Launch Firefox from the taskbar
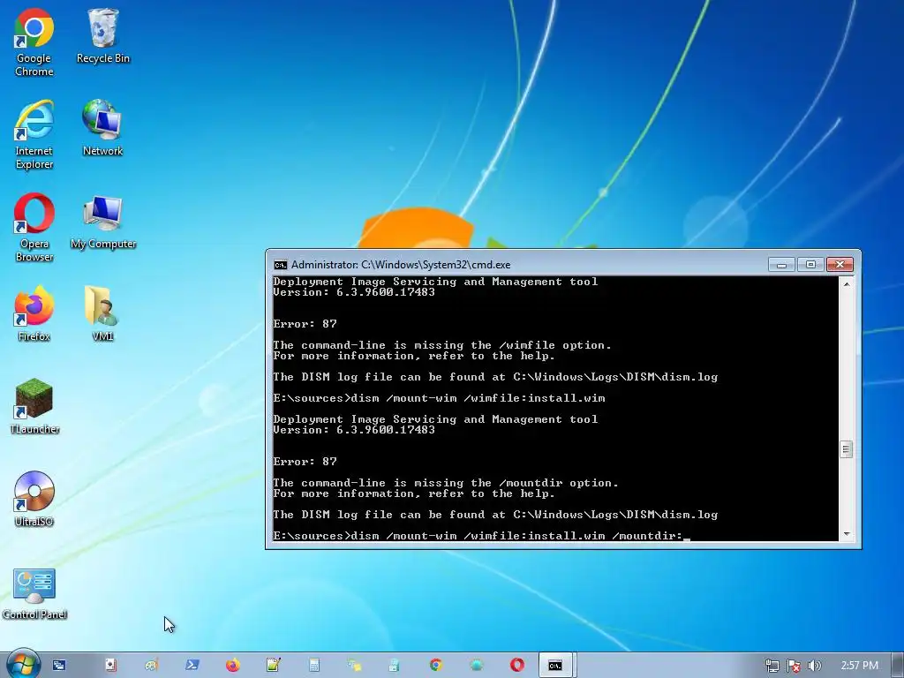The image size is (904, 678). coord(233,666)
